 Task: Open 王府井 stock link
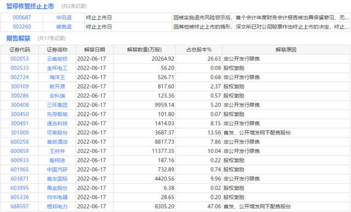tap(57, 151)
